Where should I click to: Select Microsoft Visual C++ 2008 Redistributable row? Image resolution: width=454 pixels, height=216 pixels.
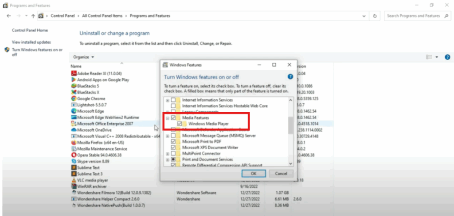tap(115, 136)
